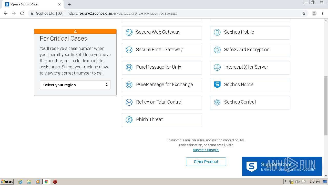Choose the Sophos Central product

point(250,103)
